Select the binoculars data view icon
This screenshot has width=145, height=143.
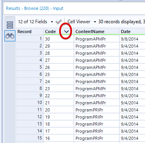pyautogui.click(x=10, y=36)
